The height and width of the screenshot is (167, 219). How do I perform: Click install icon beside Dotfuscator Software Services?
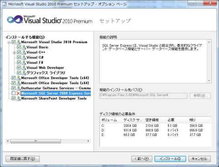[x=18, y=88]
